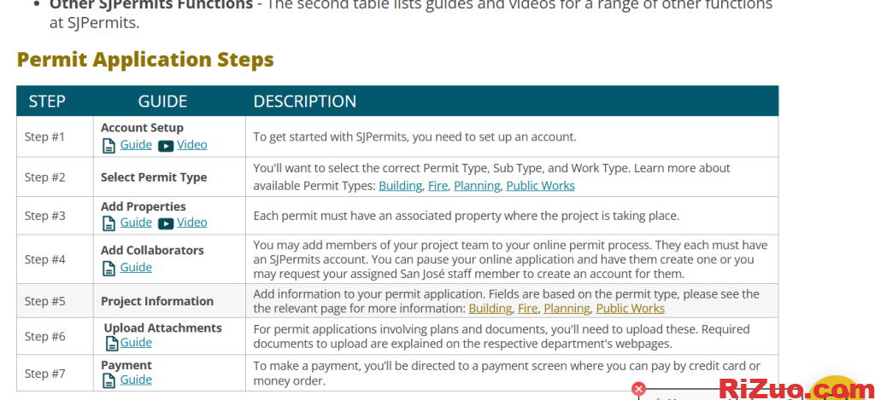Screen dimensions: 875x400
Task: Open the Account Setup Guide text link
Action: [136, 145]
